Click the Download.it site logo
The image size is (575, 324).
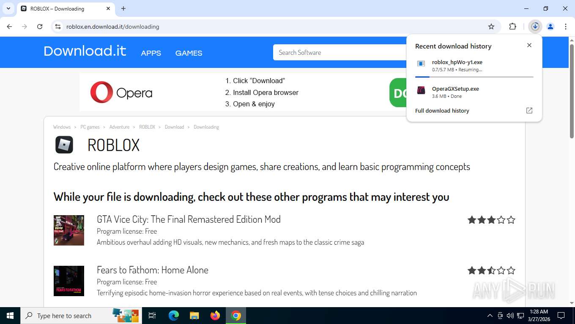[85, 51]
